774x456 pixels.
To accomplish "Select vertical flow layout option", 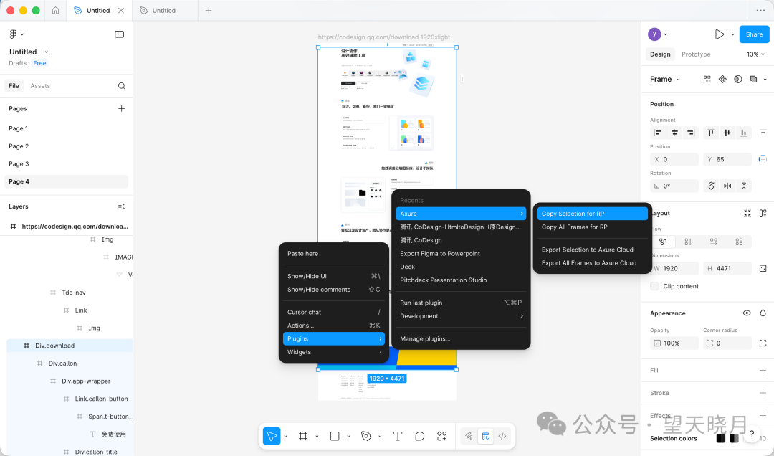I will click(688, 242).
